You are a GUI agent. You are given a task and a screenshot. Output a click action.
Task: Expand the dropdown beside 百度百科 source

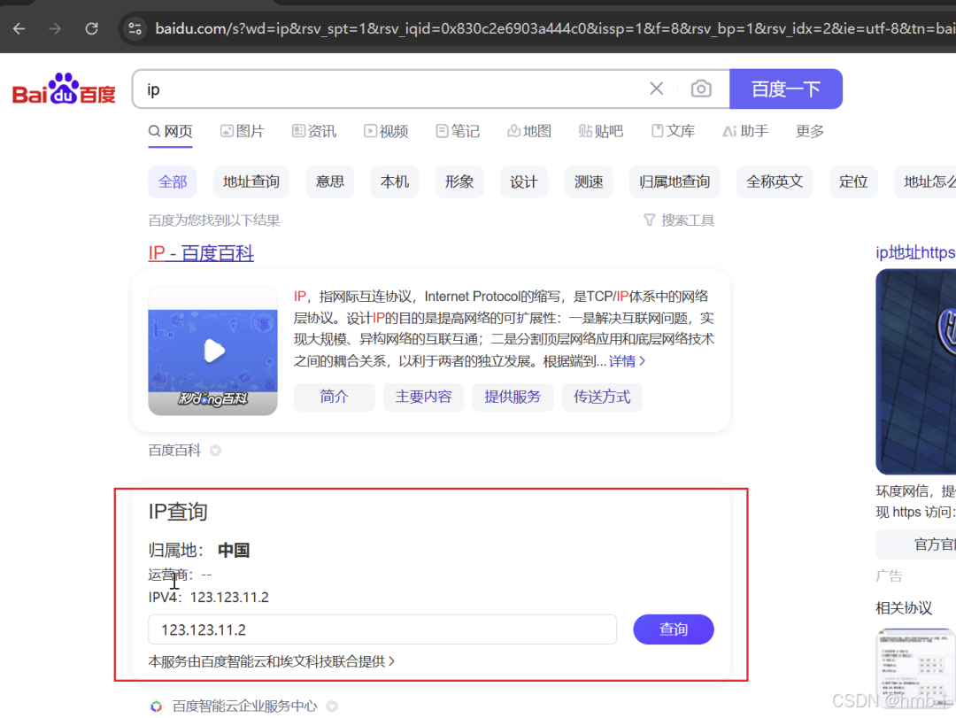point(215,451)
